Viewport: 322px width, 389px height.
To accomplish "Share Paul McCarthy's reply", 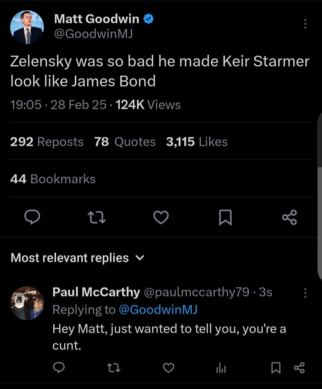I will [299, 368].
